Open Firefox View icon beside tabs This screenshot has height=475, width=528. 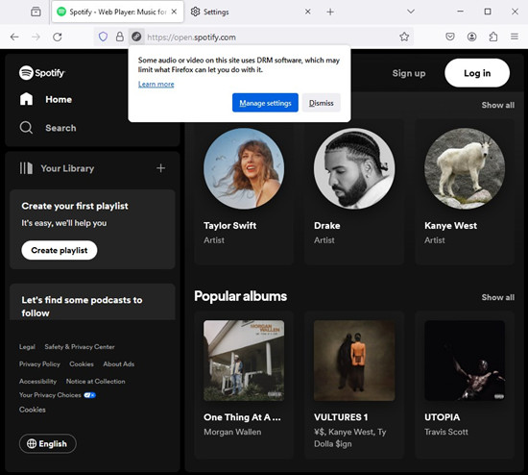(36, 12)
